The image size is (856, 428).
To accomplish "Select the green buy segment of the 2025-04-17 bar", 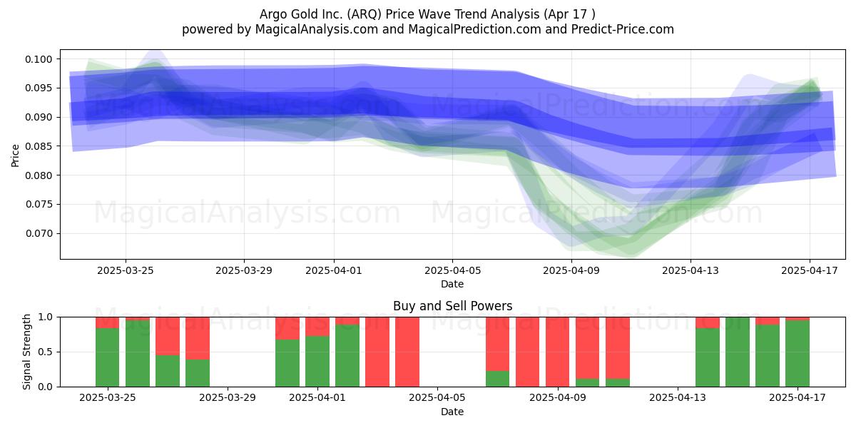I will coord(797,354).
